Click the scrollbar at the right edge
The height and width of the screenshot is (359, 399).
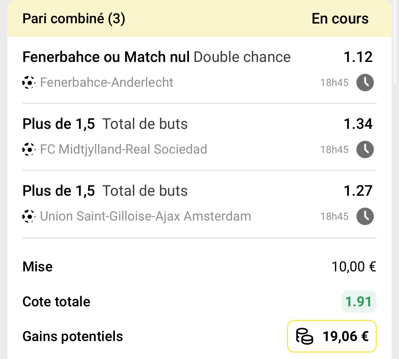395,42
